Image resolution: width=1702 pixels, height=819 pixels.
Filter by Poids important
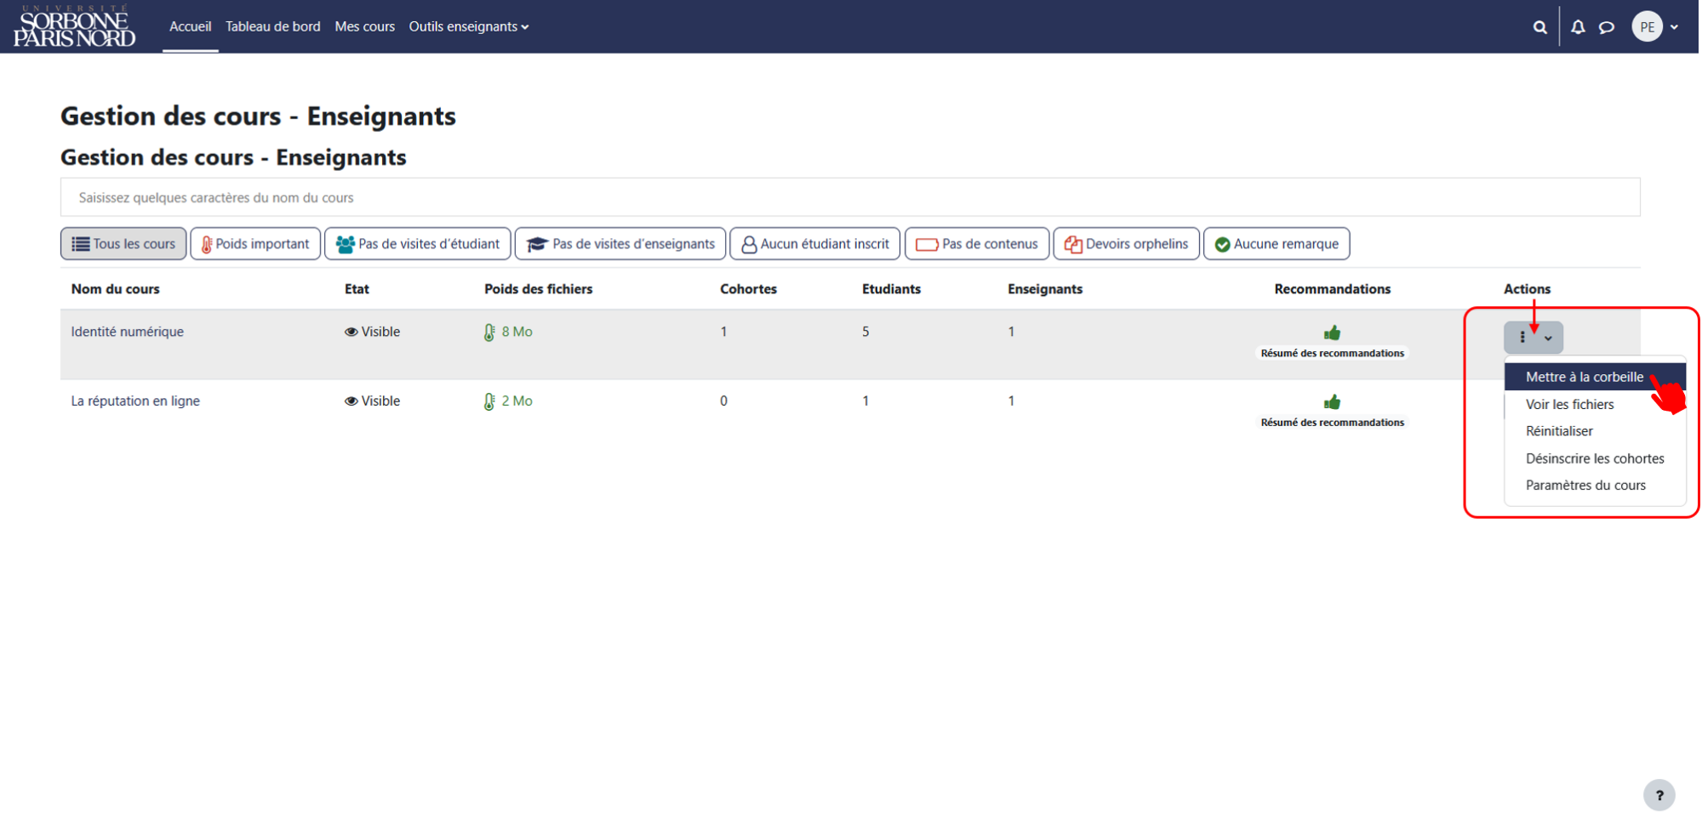pyautogui.click(x=256, y=244)
